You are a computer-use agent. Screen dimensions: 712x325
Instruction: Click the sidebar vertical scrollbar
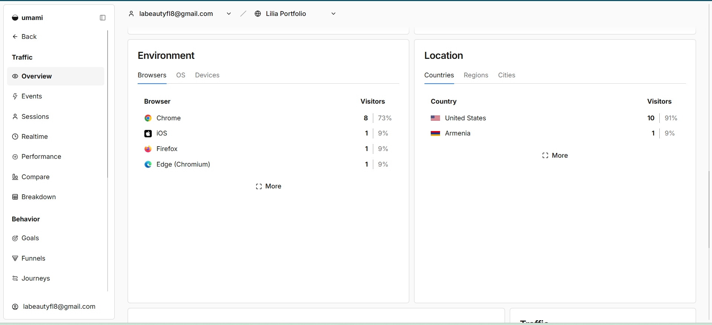[108, 104]
